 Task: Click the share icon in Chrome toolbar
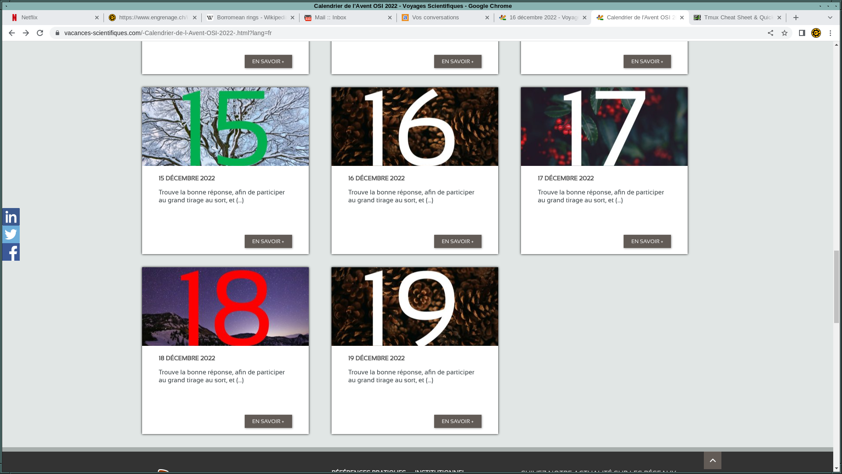pos(770,33)
